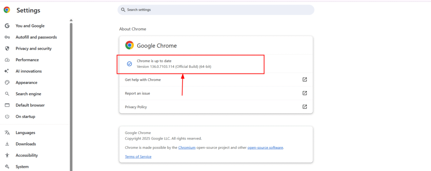Click the Google Chrome heading in About card
Viewport: 431px width, 171px height.
coord(157,46)
